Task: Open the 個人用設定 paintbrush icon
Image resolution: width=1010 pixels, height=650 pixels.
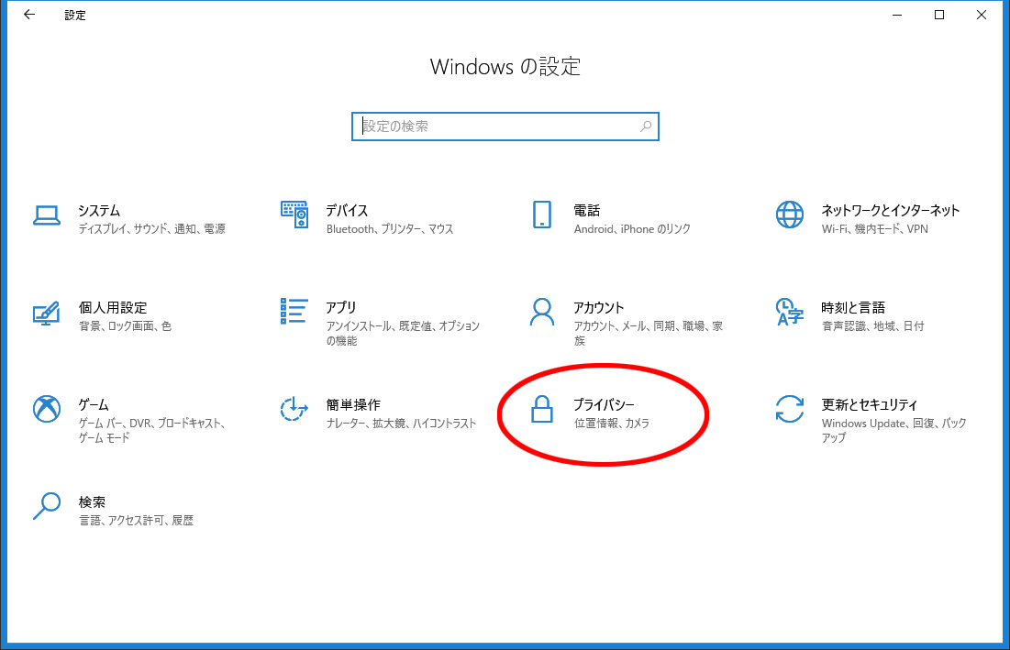Action: (47, 314)
